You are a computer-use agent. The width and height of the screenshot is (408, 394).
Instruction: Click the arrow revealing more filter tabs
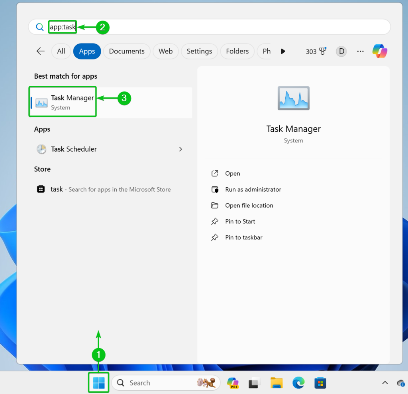click(x=283, y=51)
